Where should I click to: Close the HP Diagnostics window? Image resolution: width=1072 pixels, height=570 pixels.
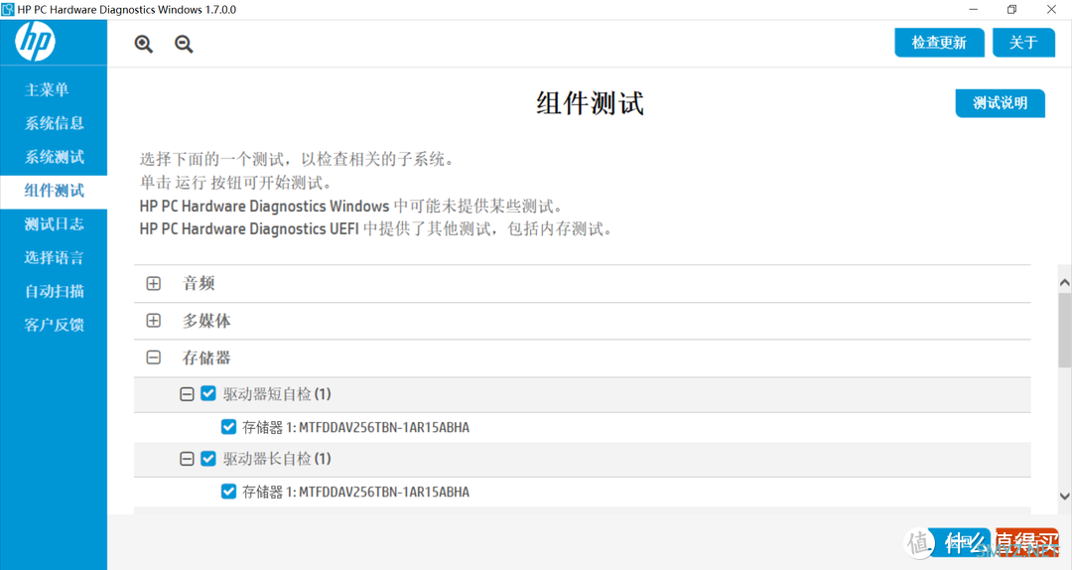click(1051, 10)
